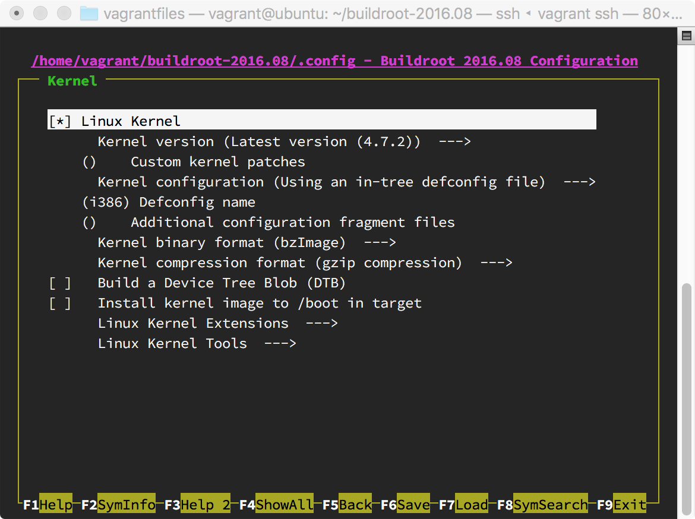695x519 pixels.
Task: Click the window zoom button
Action: click(x=64, y=13)
